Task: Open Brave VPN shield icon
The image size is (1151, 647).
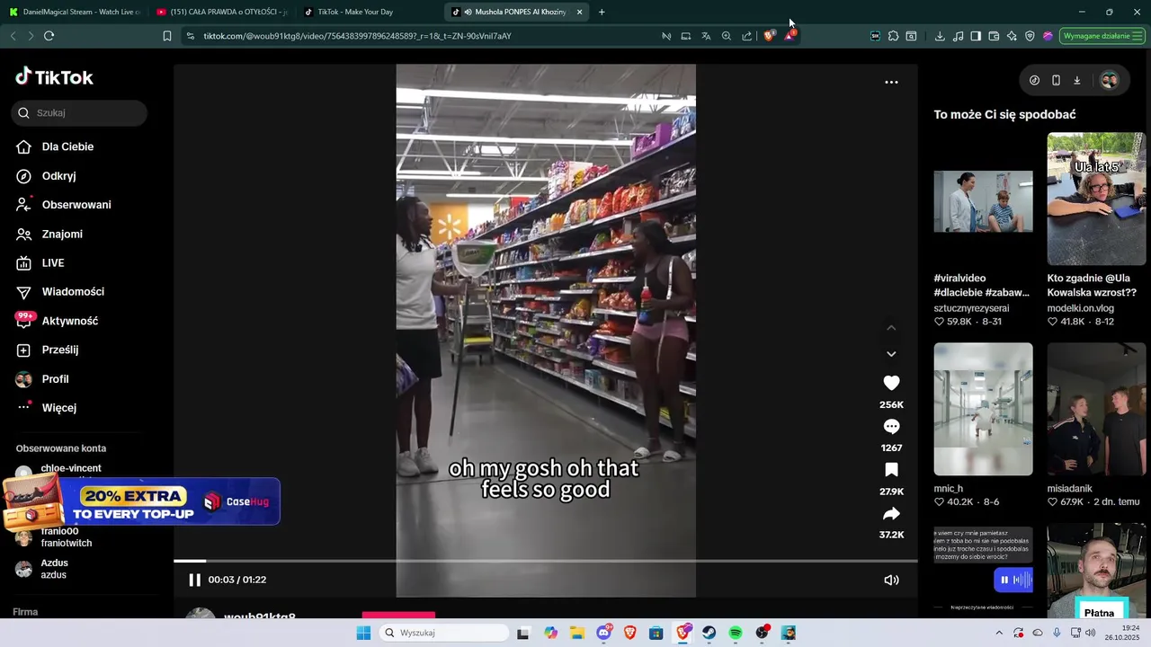Action: point(1030,36)
